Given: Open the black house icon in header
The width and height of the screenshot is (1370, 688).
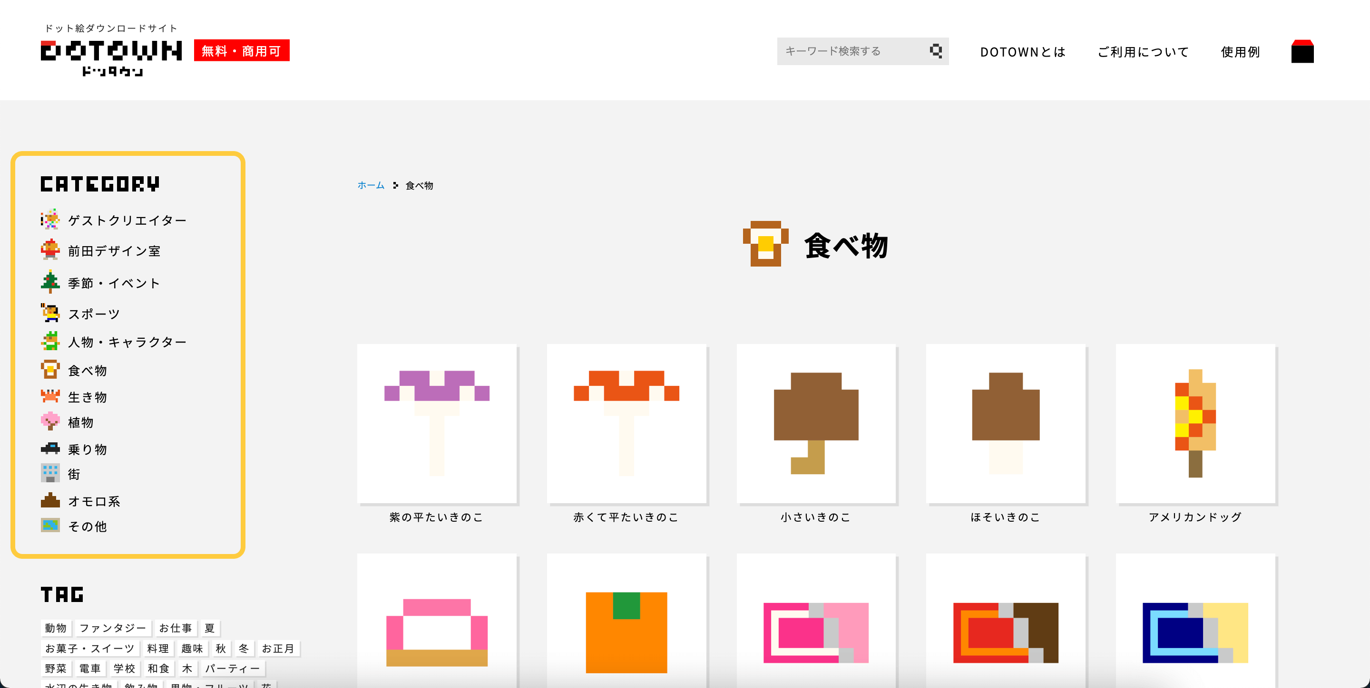Looking at the screenshot, I should pyautogui.click(x=1302, y=51).
